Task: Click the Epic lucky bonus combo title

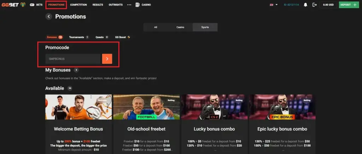Action: pyautogui.click(x=282, y=129)
